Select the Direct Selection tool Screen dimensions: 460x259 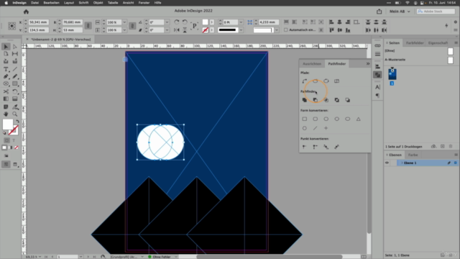pos(15,47)
